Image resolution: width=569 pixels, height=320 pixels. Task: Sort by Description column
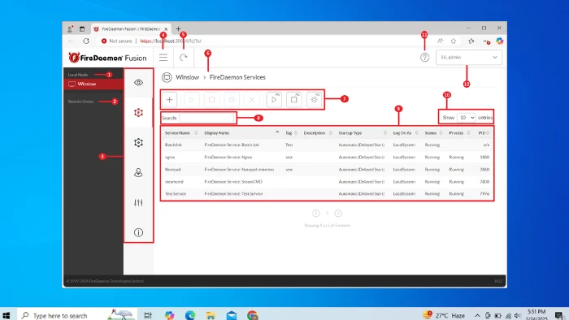pyautogui.click(x=318, y=133)
